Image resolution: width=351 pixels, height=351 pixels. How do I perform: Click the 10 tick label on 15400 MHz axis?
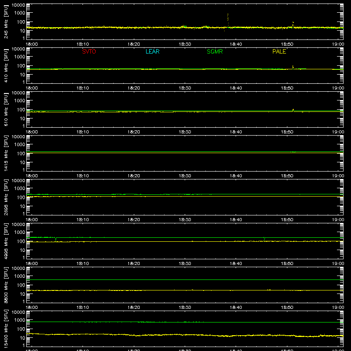[23, 338]
